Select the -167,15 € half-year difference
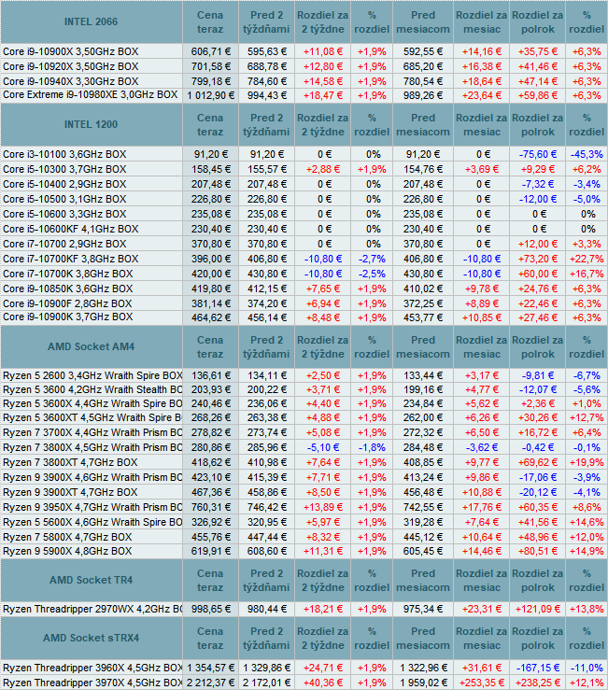Viewport: 608px width, 690px height. click(538, 668)
